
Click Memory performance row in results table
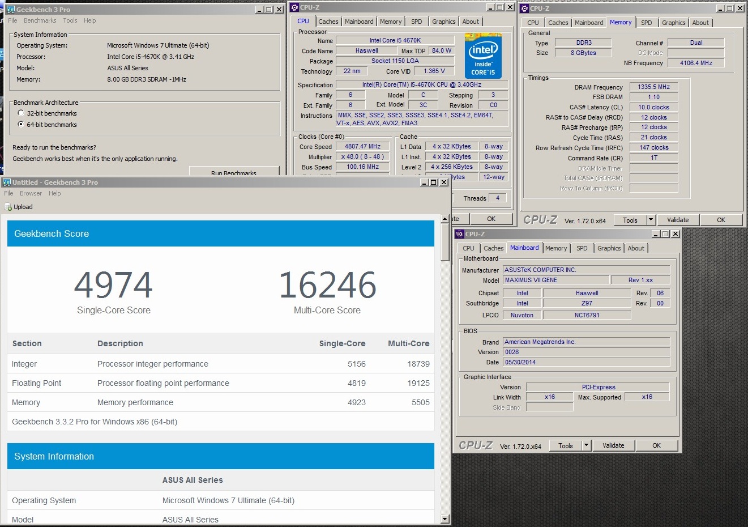click(x=221, y=402)
